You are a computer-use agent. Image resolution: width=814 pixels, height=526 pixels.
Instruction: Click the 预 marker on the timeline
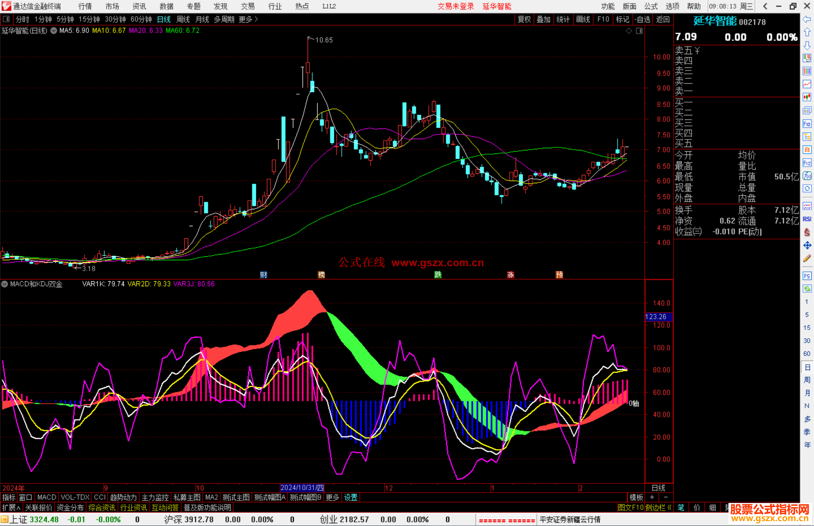pos(559,275)
